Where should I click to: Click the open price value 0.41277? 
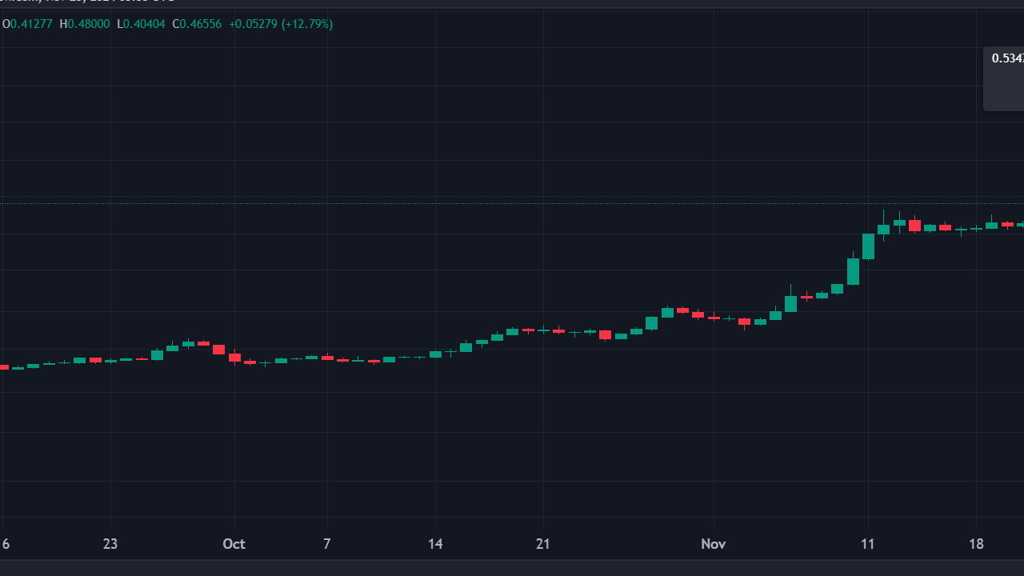click(32, 24)
